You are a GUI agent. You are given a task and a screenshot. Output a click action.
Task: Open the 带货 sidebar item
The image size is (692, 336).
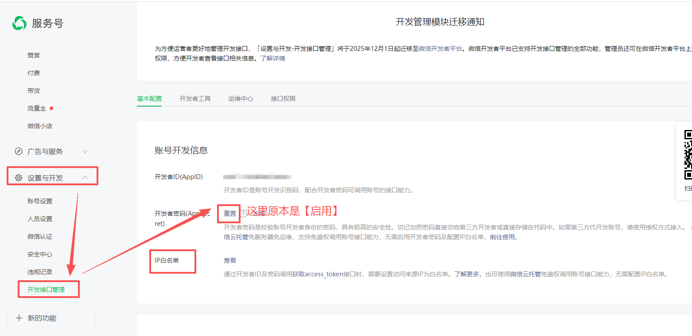coord(34,91)
